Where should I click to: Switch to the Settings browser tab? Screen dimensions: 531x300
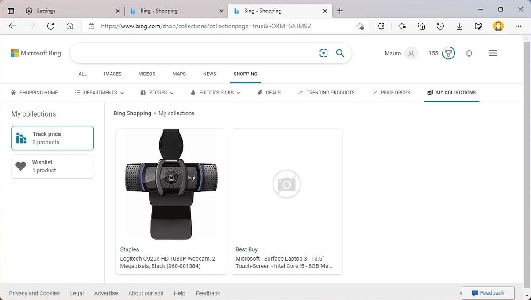pyautogui.click(x=66, y=10)
